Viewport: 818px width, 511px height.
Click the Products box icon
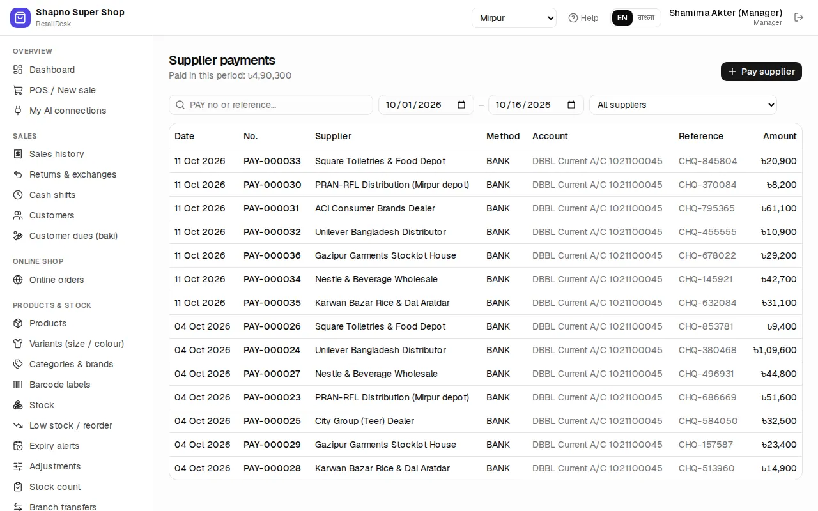click(18, 323)
